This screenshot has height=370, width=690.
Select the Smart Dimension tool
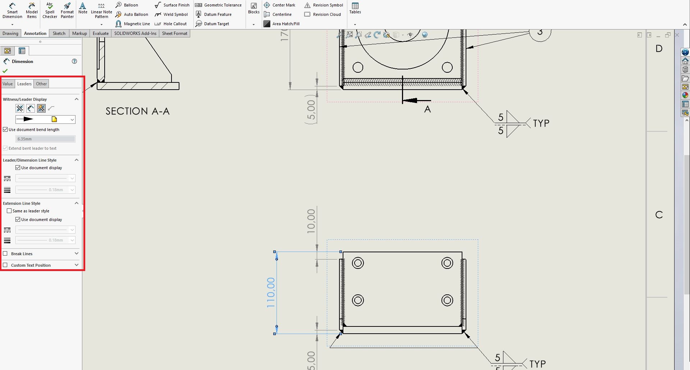click(12, 10)
